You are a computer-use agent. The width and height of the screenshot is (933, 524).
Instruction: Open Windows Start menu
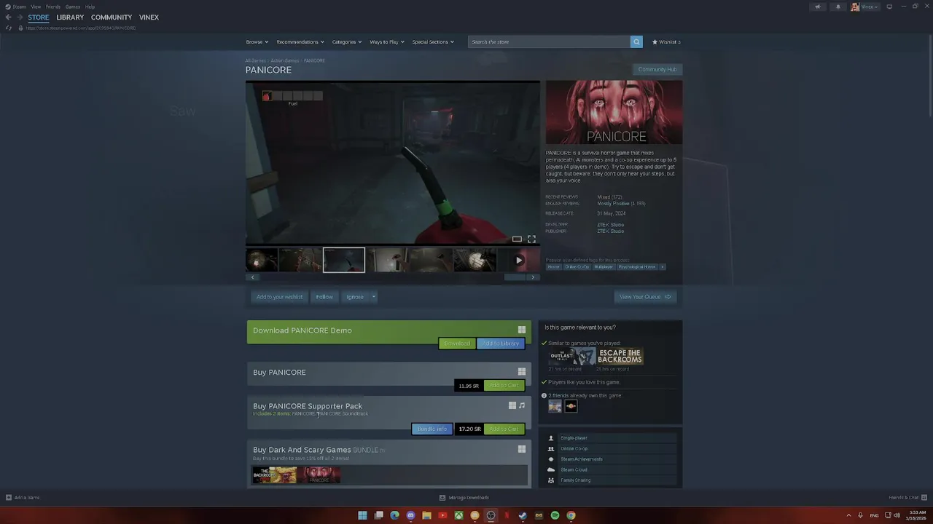pos(362,515)
